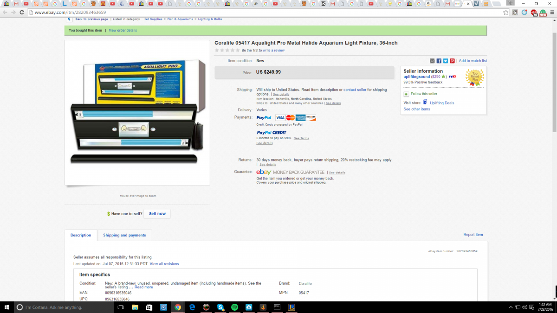Click the seller feedback score 8290
557x313 pixels.
point(436,77)
